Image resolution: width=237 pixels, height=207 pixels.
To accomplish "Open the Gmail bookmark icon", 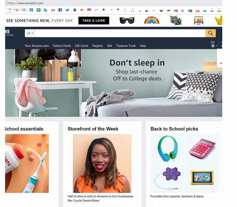I will [53, 10].
